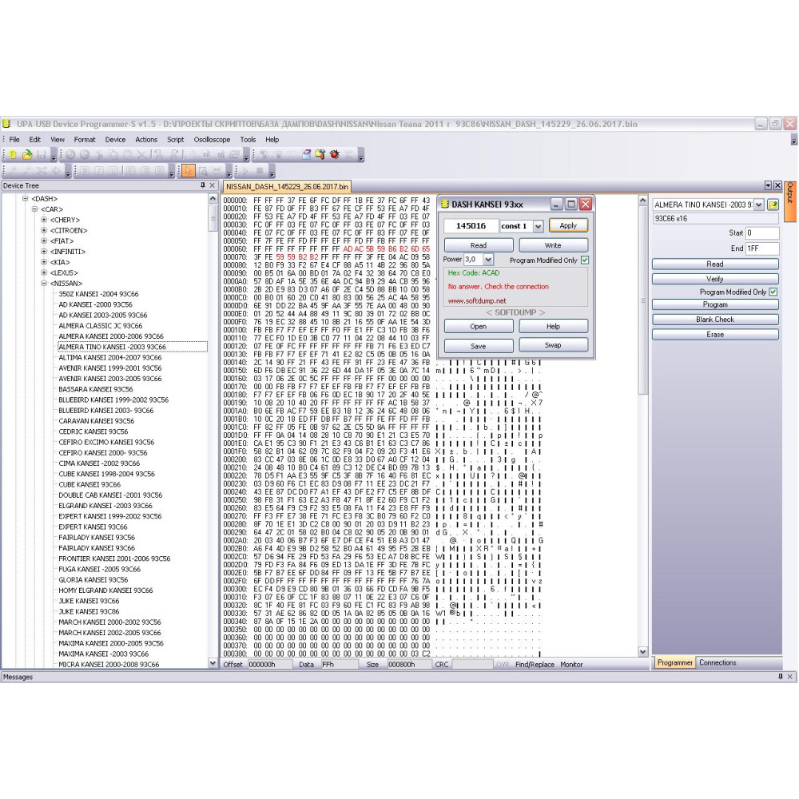Click the Delete X toolbar icon
This screenshot has height=799, width=799.
coord(141,154)
